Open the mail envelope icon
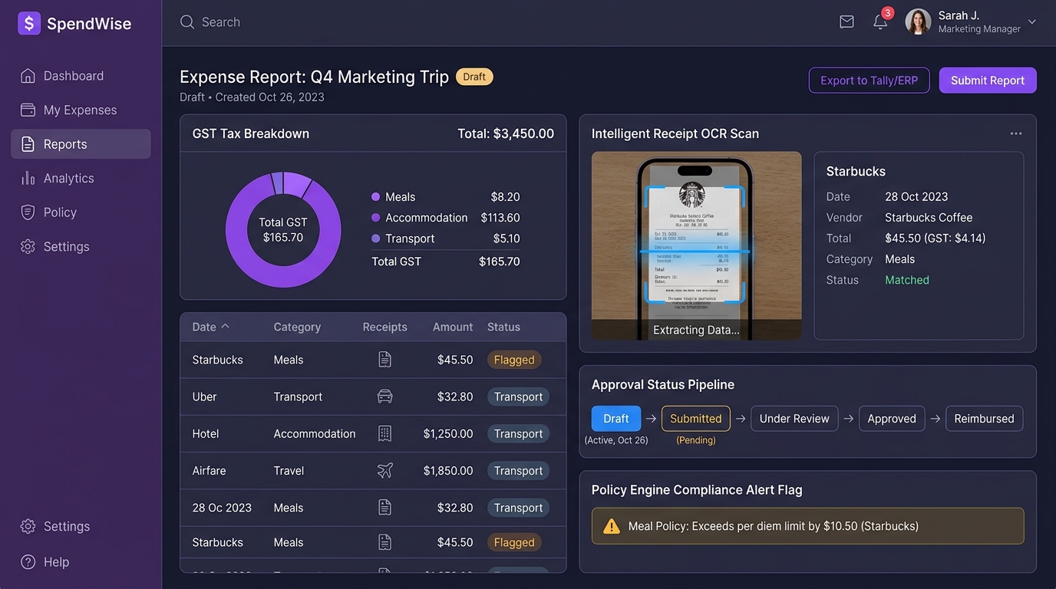The image size is (1056, 589). point(846,22)
